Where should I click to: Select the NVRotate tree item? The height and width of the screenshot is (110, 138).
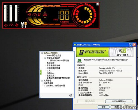51,73
